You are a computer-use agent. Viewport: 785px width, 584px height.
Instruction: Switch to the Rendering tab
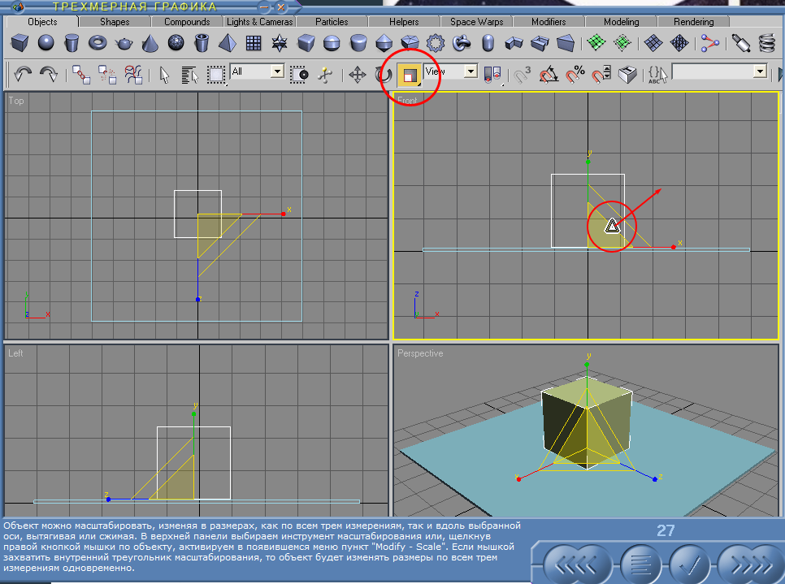[x=693, y=21]
